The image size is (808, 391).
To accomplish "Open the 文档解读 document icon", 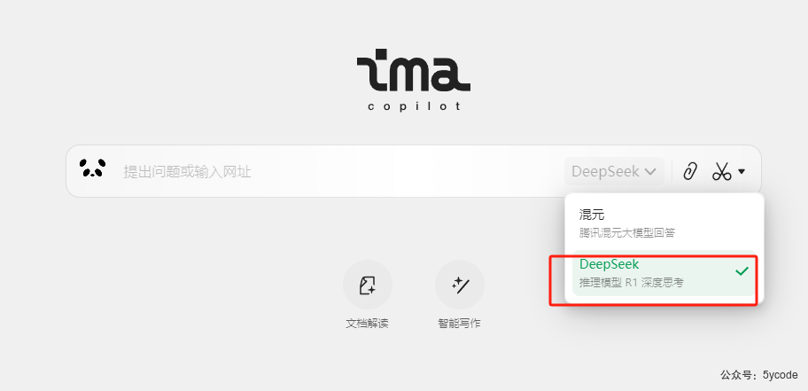I will tap(368, 285).
